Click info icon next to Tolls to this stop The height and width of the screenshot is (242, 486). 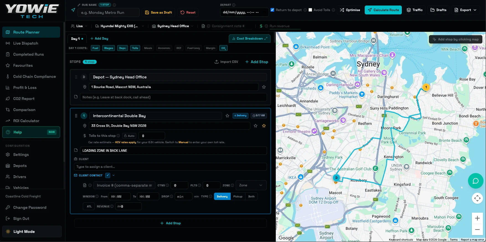pos(118,136)
